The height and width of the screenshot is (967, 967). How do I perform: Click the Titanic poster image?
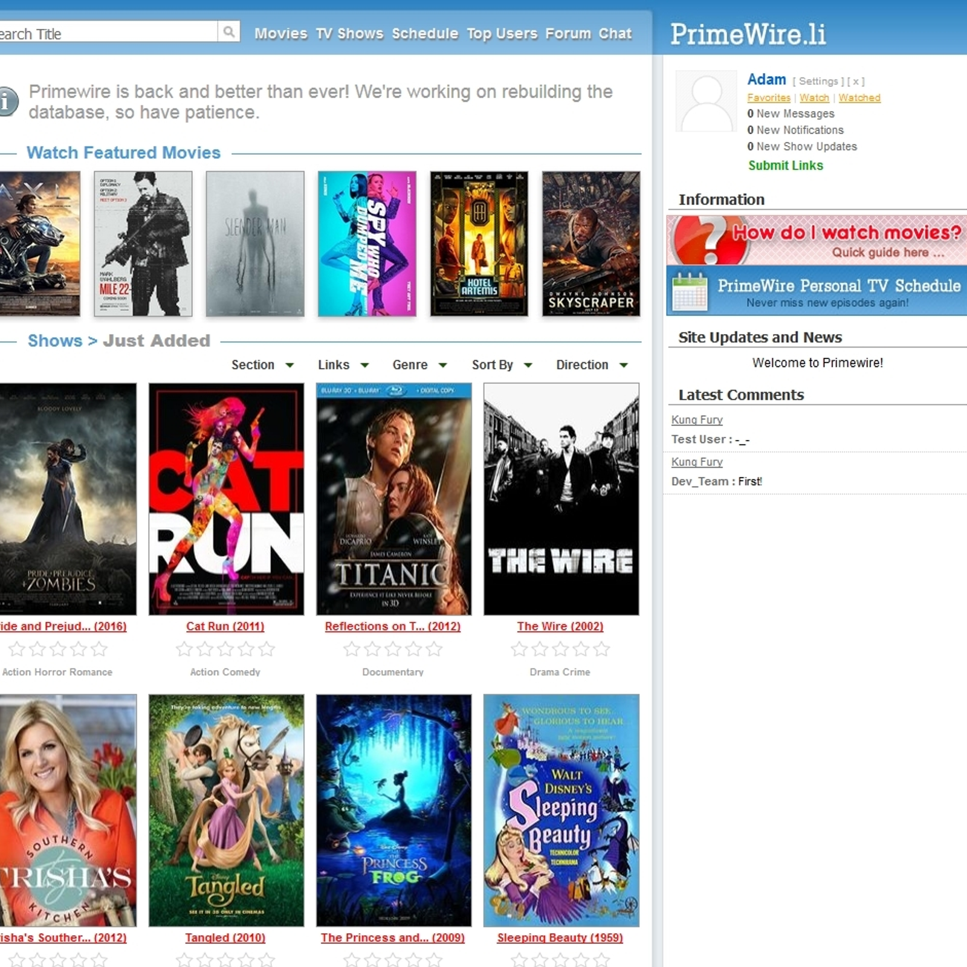coord(393,499)
